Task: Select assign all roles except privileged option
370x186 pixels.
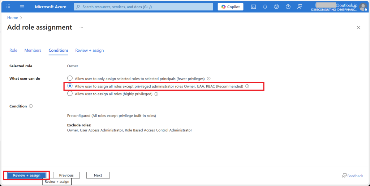Action: coord(70,86)
